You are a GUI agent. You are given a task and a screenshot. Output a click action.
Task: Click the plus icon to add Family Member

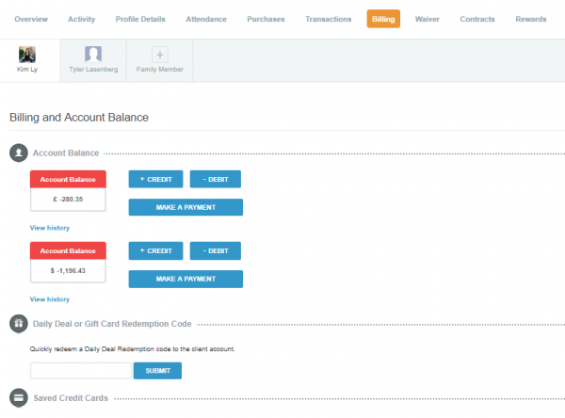pyautogui.click(x=160, y=55)
